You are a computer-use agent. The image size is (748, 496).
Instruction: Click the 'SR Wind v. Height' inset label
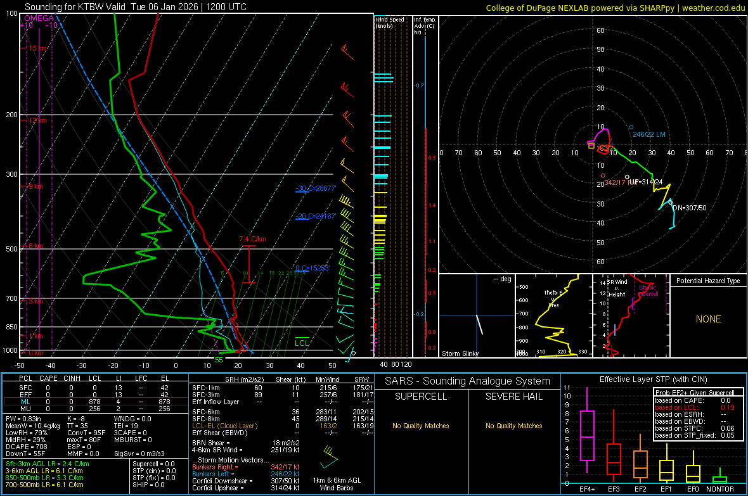pyautogui.click(x=617, y=288)
